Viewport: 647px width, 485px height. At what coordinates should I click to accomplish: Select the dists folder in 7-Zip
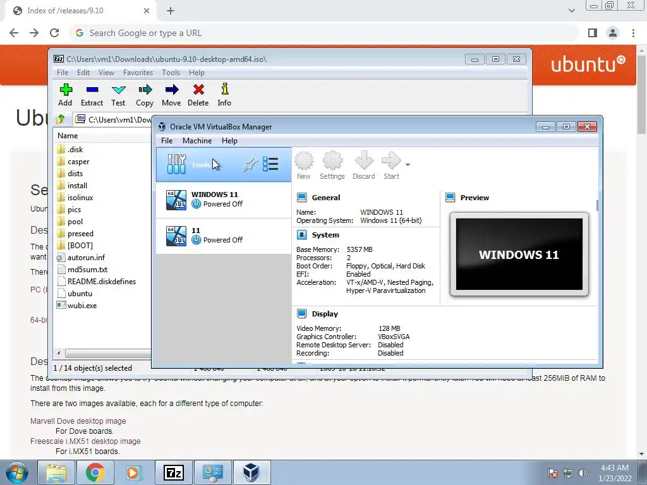click(70, 174)
